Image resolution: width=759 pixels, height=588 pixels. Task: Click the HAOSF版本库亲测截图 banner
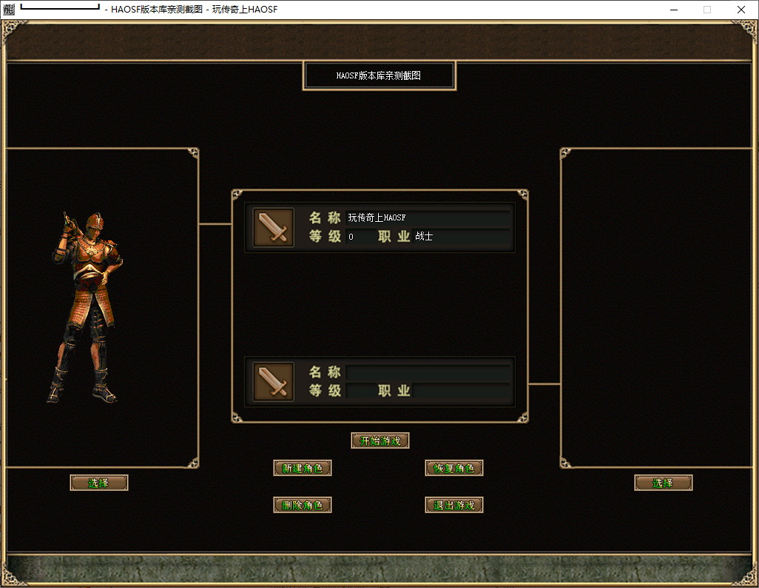379,75
